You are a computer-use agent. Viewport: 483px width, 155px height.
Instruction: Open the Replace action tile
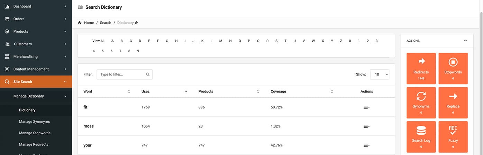[x=453, y=102]
